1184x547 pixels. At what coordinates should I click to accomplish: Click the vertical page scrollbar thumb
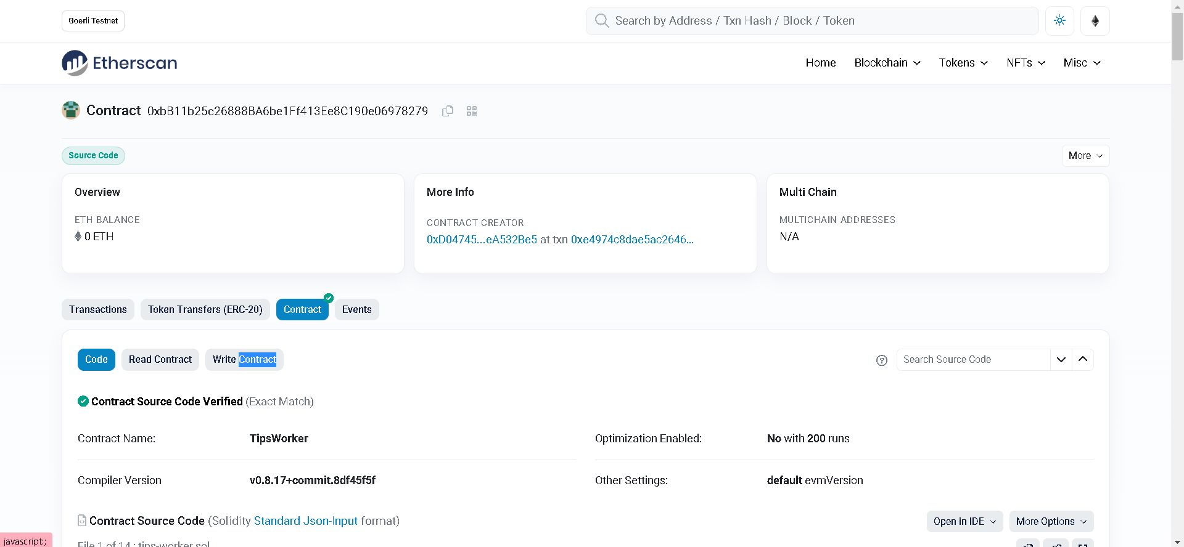[1177, 36]
